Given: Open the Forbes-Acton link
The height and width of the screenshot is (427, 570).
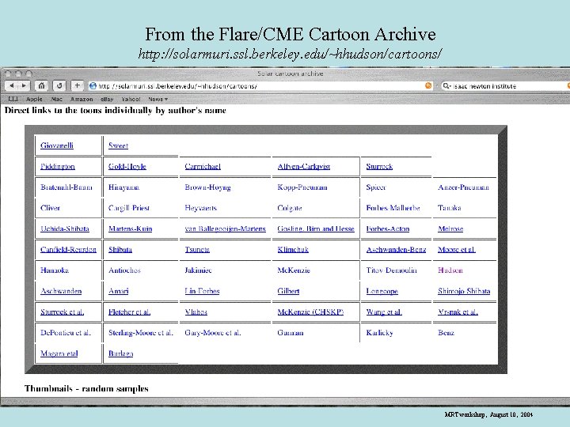Looking at the screenshot, I should pos(388,229).
